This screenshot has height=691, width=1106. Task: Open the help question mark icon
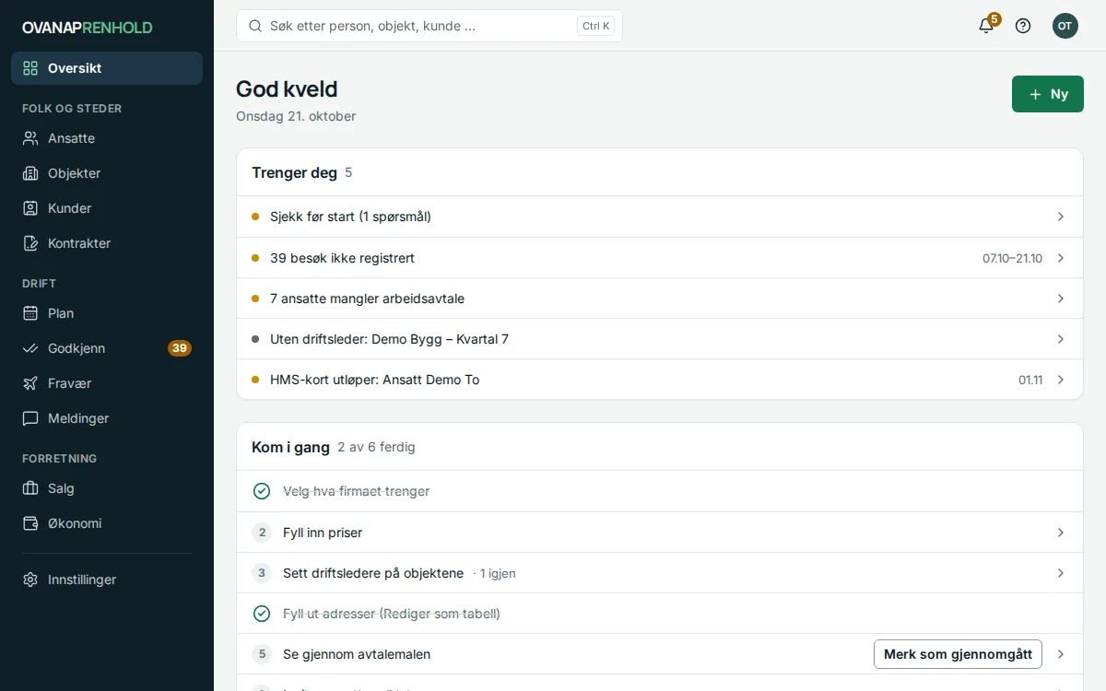coord(1023,26)
